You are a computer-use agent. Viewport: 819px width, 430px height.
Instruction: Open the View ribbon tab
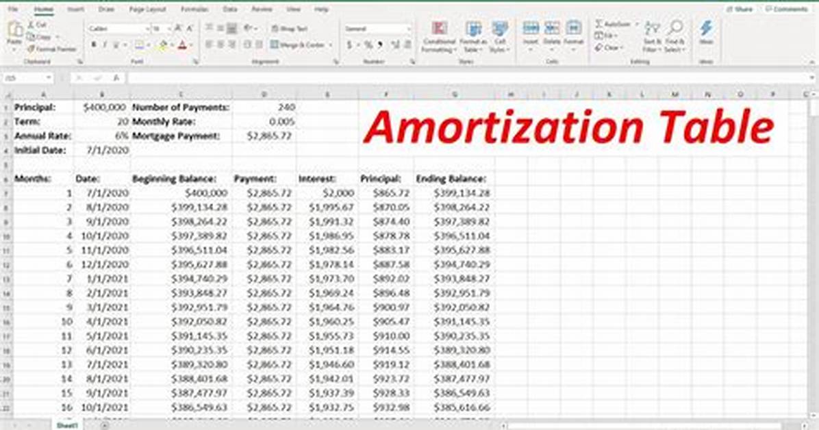294,10
